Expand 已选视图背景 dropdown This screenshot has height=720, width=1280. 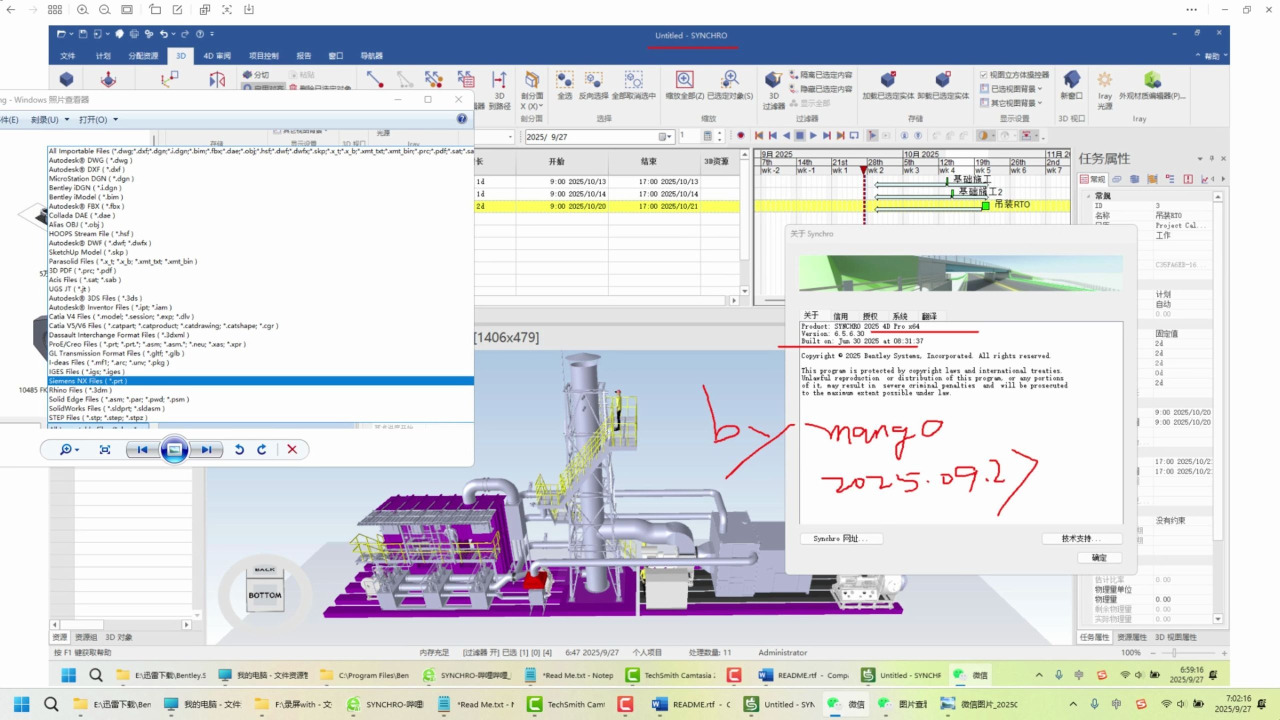1039,89
